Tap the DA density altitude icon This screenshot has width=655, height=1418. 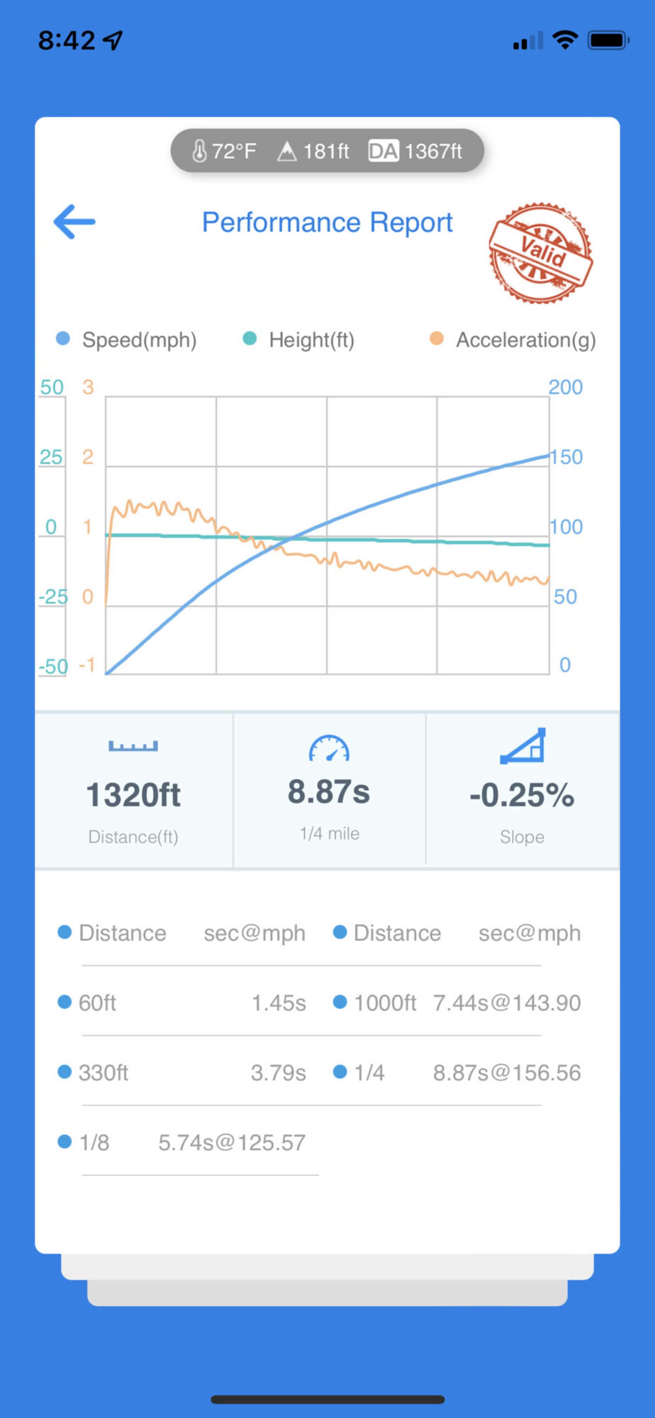(x=383, y=151)
